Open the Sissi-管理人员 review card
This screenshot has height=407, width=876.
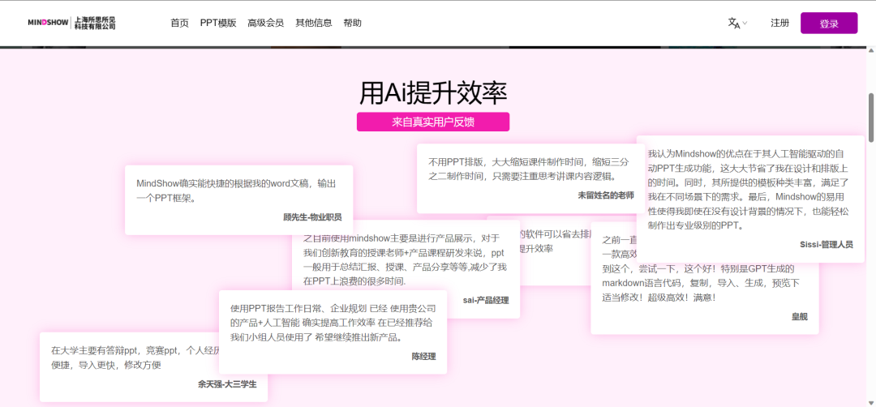(x=750, y=199)
